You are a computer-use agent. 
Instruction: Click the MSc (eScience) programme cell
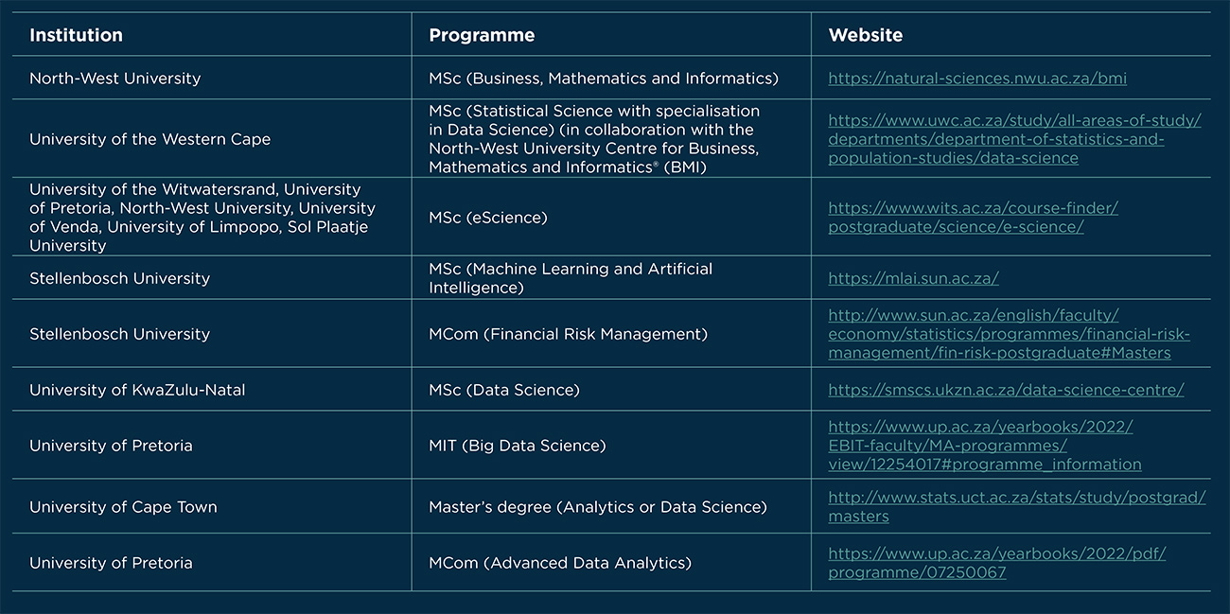point(488,218)
